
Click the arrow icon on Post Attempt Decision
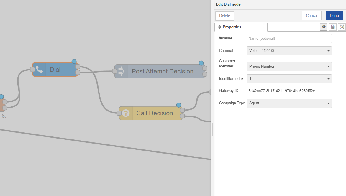(121, 71)
